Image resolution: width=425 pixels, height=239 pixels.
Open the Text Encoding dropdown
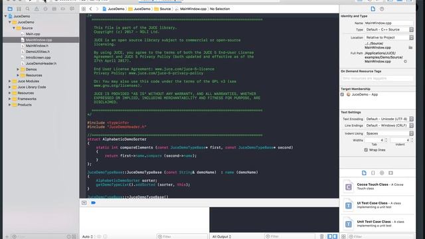(389, 119)
